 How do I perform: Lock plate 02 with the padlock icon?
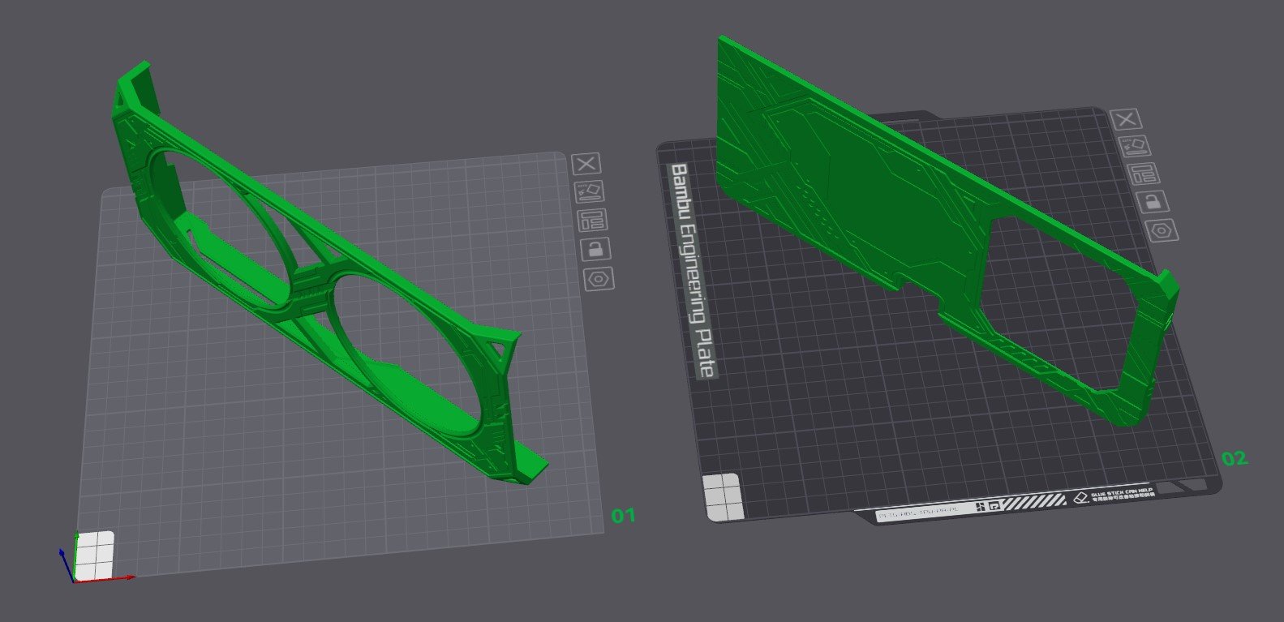coord(1153,201)
